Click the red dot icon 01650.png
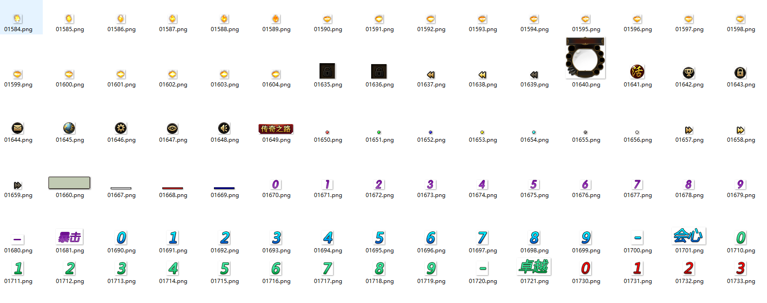The image size is (767, 303). coord(327,132)
